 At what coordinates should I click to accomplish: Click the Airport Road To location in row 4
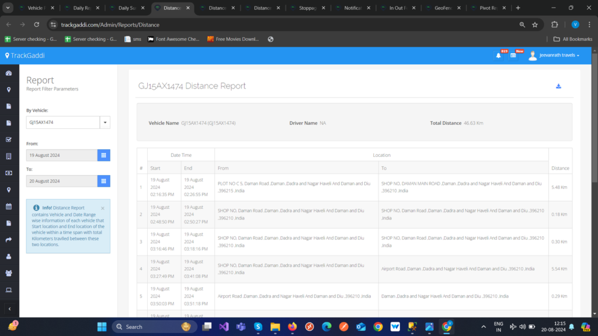coord(458,268)
